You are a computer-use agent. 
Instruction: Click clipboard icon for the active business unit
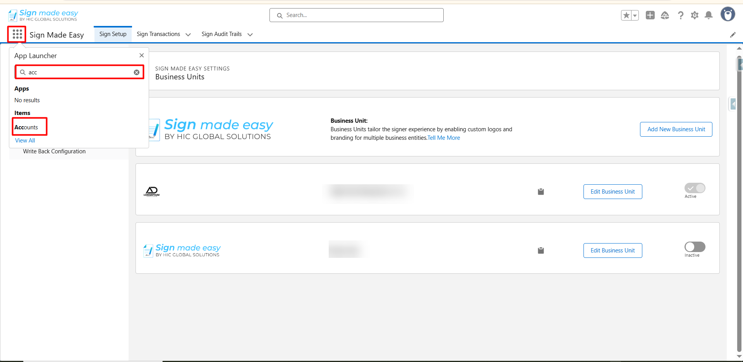[x=541, y=192]
